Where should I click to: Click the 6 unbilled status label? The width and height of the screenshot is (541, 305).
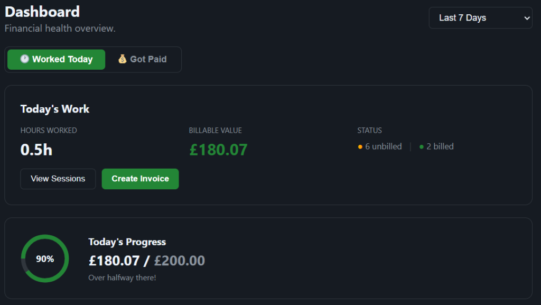tap(384, 146)
